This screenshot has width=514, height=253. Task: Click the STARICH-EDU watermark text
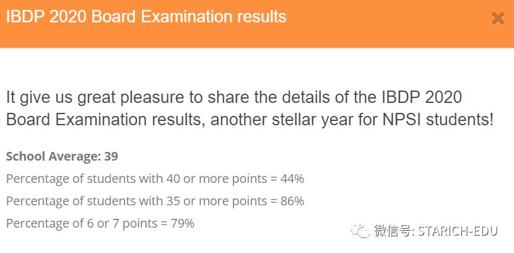(461, 231)
